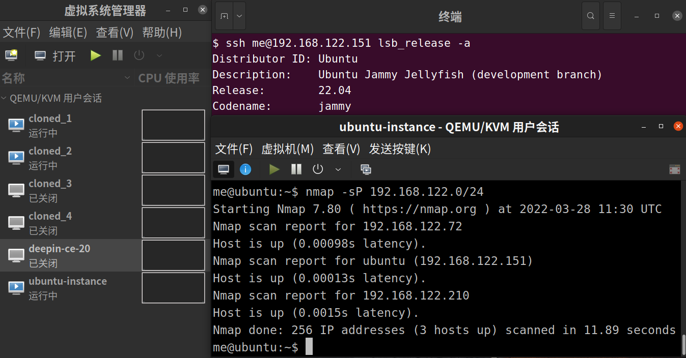Expand power options dropdown in ubuntu-instance toolbar

[x=338, y=169]
